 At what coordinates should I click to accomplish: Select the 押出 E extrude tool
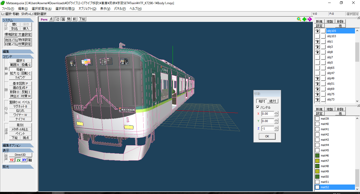15,96
